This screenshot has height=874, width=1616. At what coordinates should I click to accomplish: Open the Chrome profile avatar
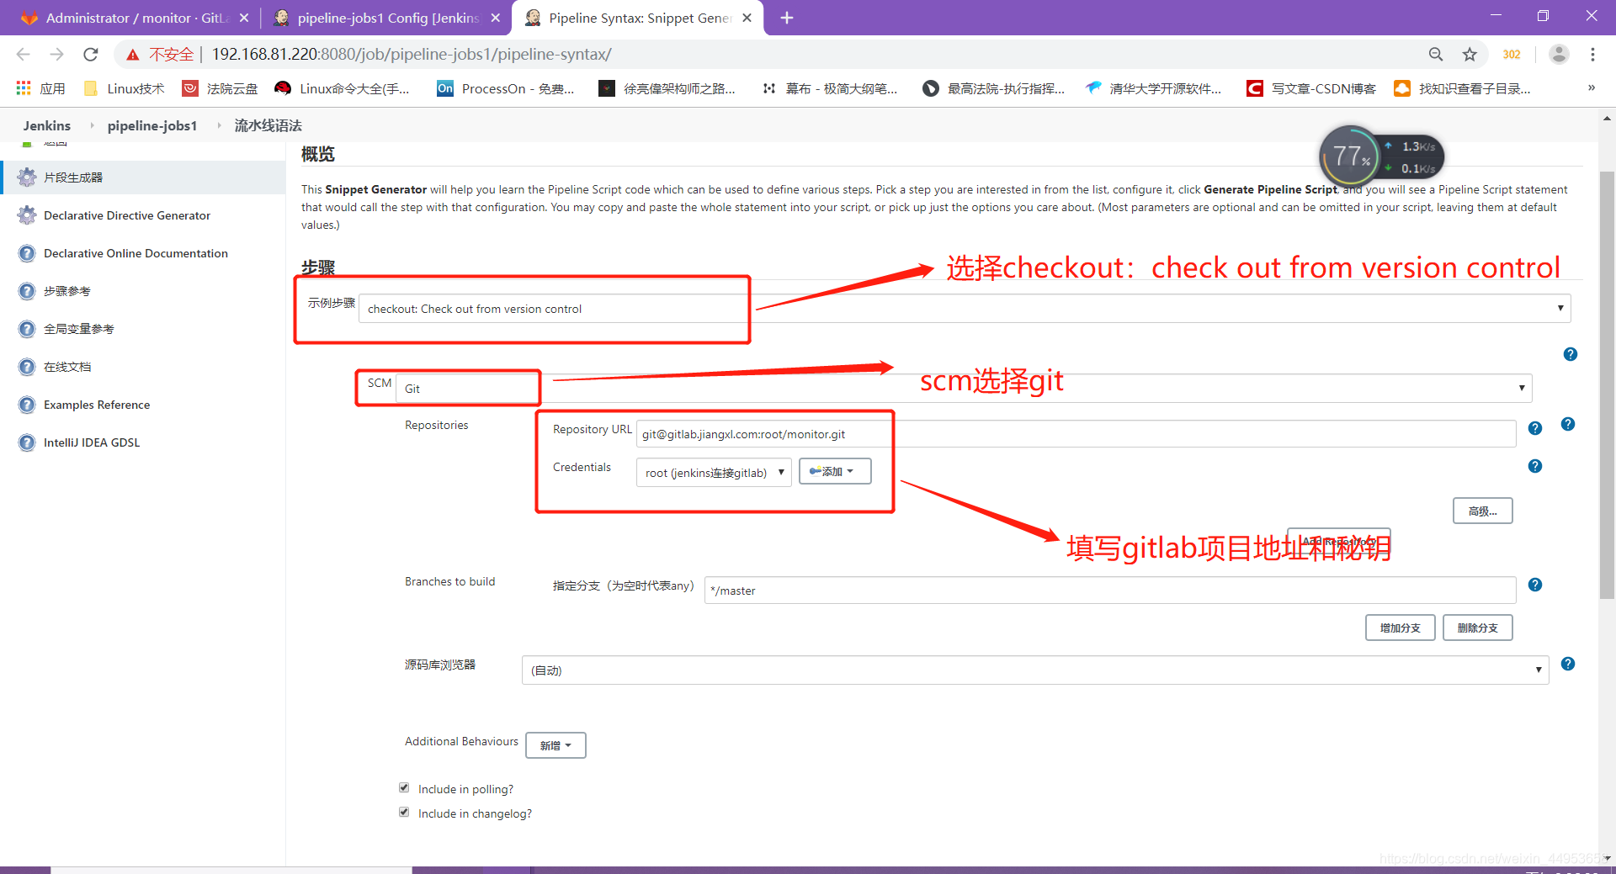pos(1559,55)
